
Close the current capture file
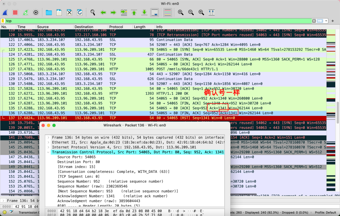pyautogui.click(x=69, y=13)
